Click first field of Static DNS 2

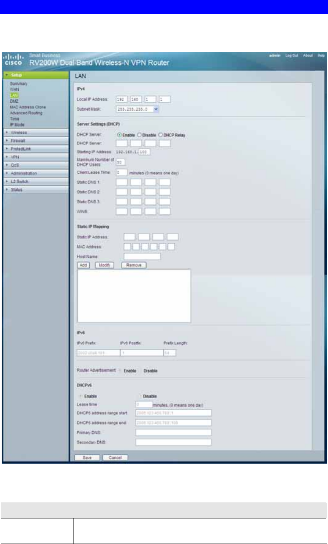[x=122, y=192]
